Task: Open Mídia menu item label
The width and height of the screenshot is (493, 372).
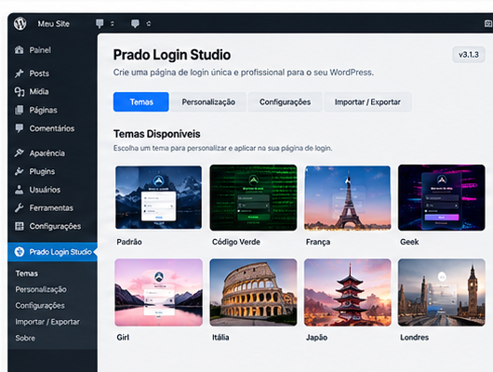Action: click(x=39, y=91)
